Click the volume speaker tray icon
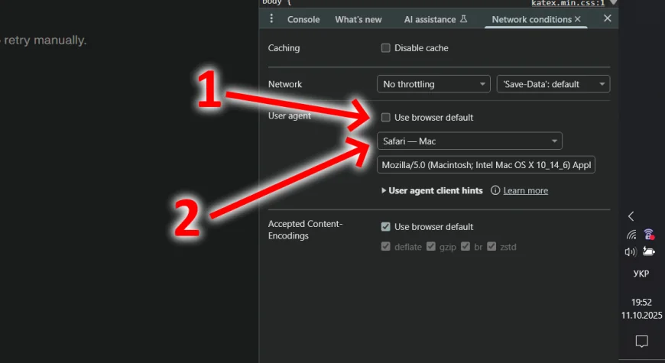665x363 pixels. click(x=631, y=251)
